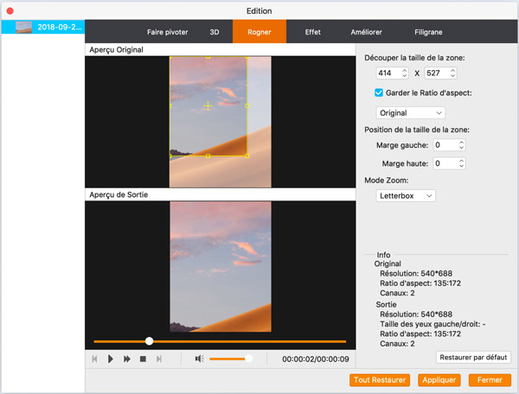Mute audio with speaker icon
Screen dimensions: 519x394
click(199, 359)
